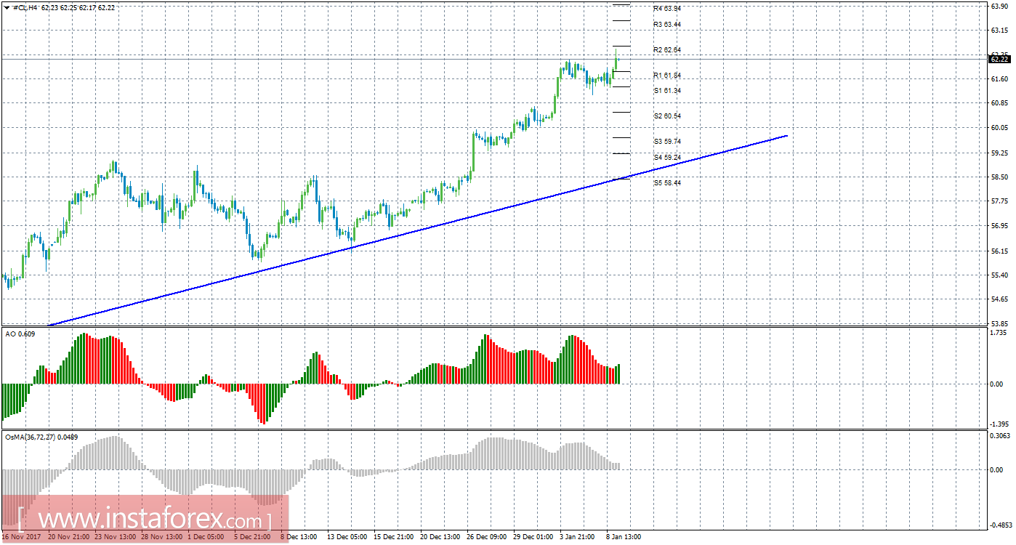Click the 20 Nov 21:00 date label
The height and width of the screenshot is (545, 1016).
70,537
